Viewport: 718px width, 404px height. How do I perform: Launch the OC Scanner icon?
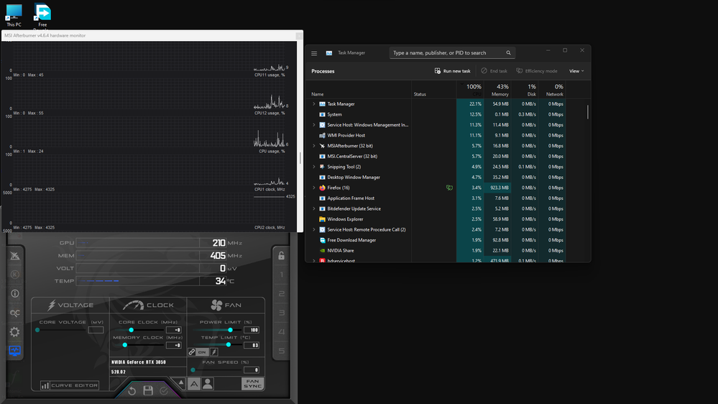[x=14, y=313]
